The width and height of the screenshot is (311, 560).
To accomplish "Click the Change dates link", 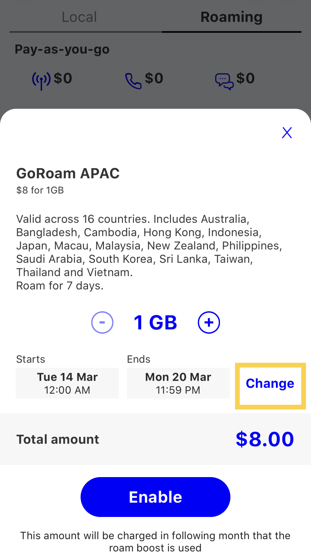I will (270, 383).
